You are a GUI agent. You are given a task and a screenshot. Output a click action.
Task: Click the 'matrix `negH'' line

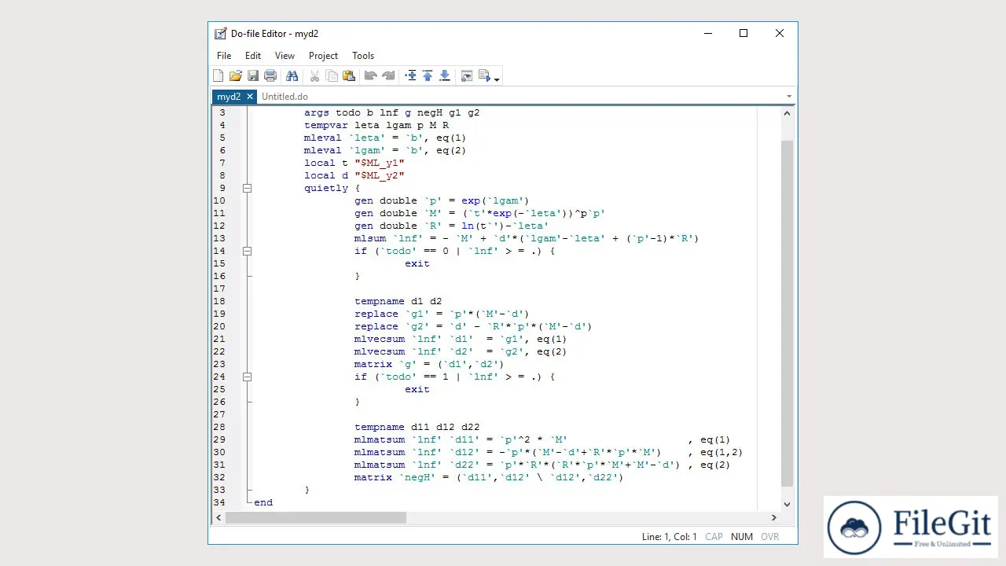point(489,477)
